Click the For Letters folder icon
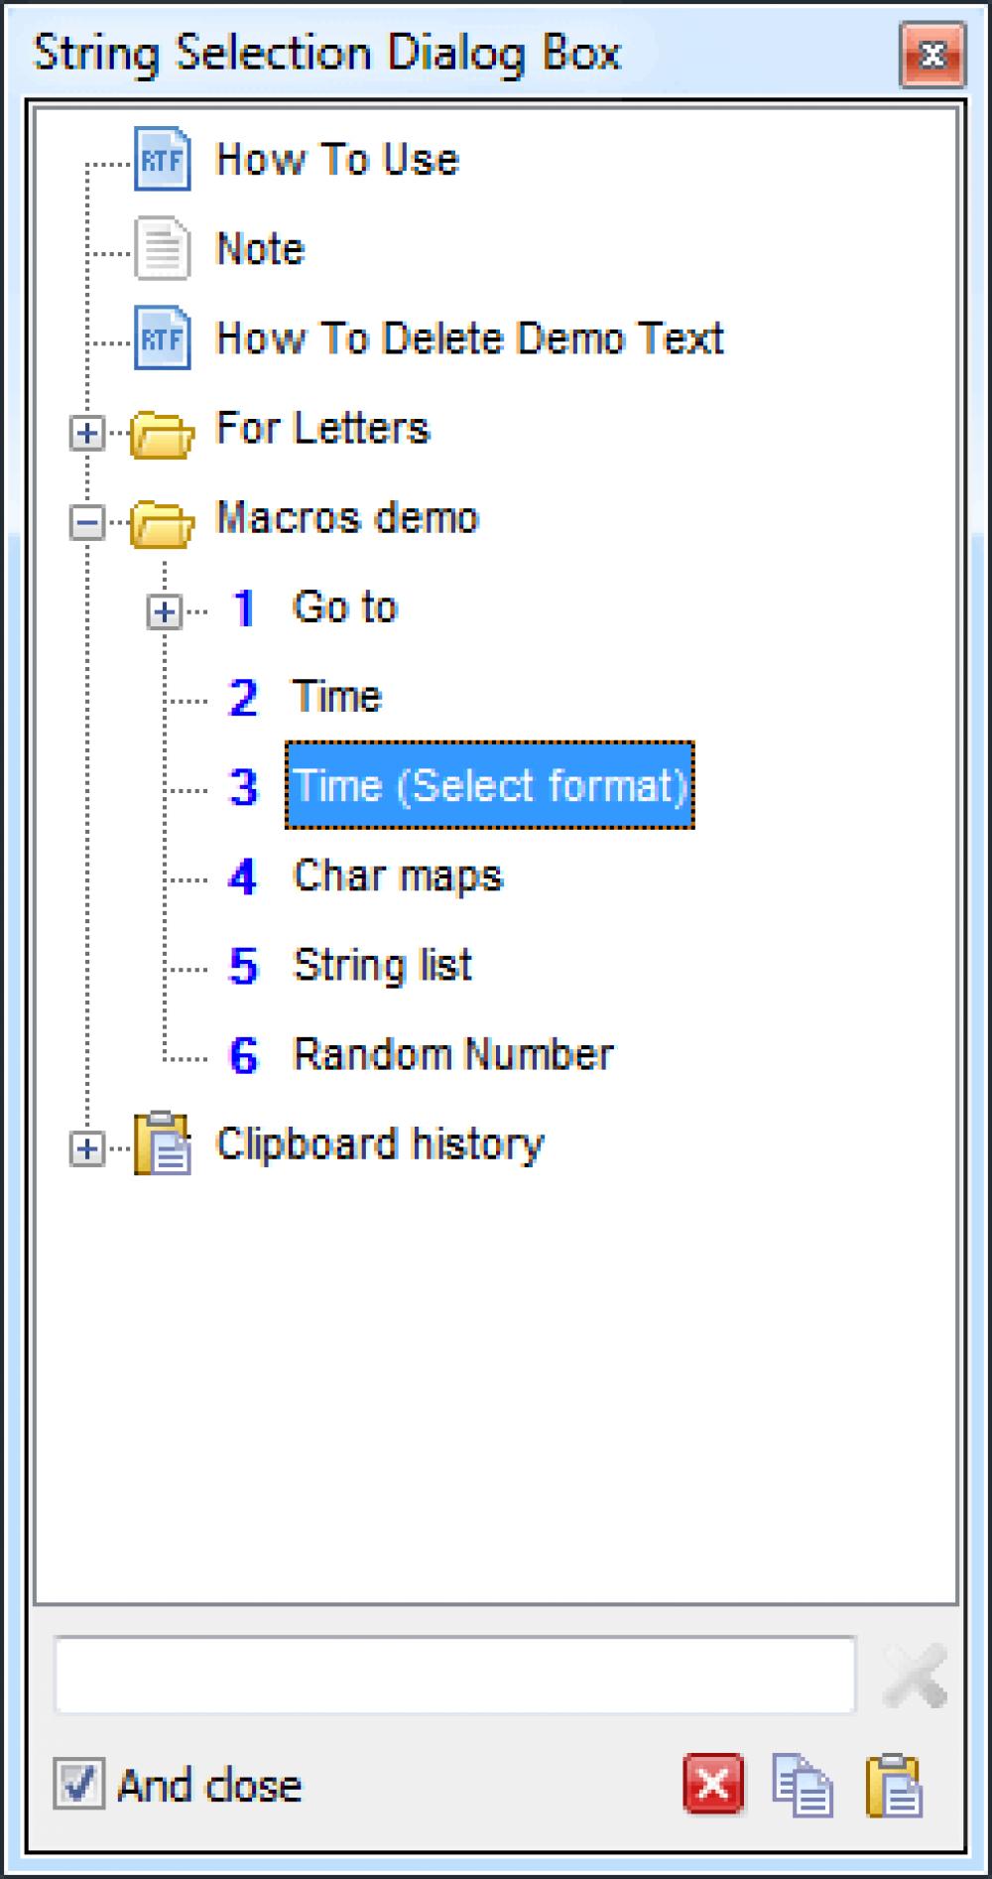Screen dimensions: 992x1879 click(x=164, y=431)
